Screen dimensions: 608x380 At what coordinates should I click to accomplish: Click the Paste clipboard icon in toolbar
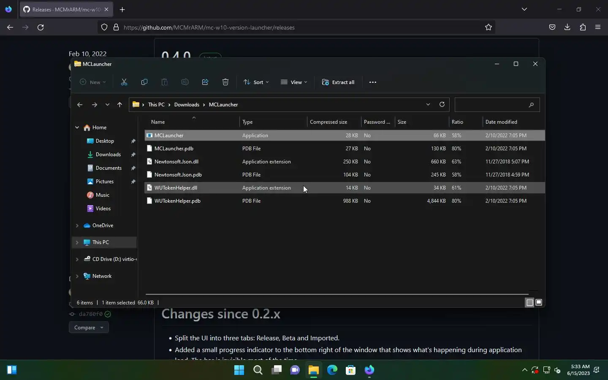pos(165,82)
